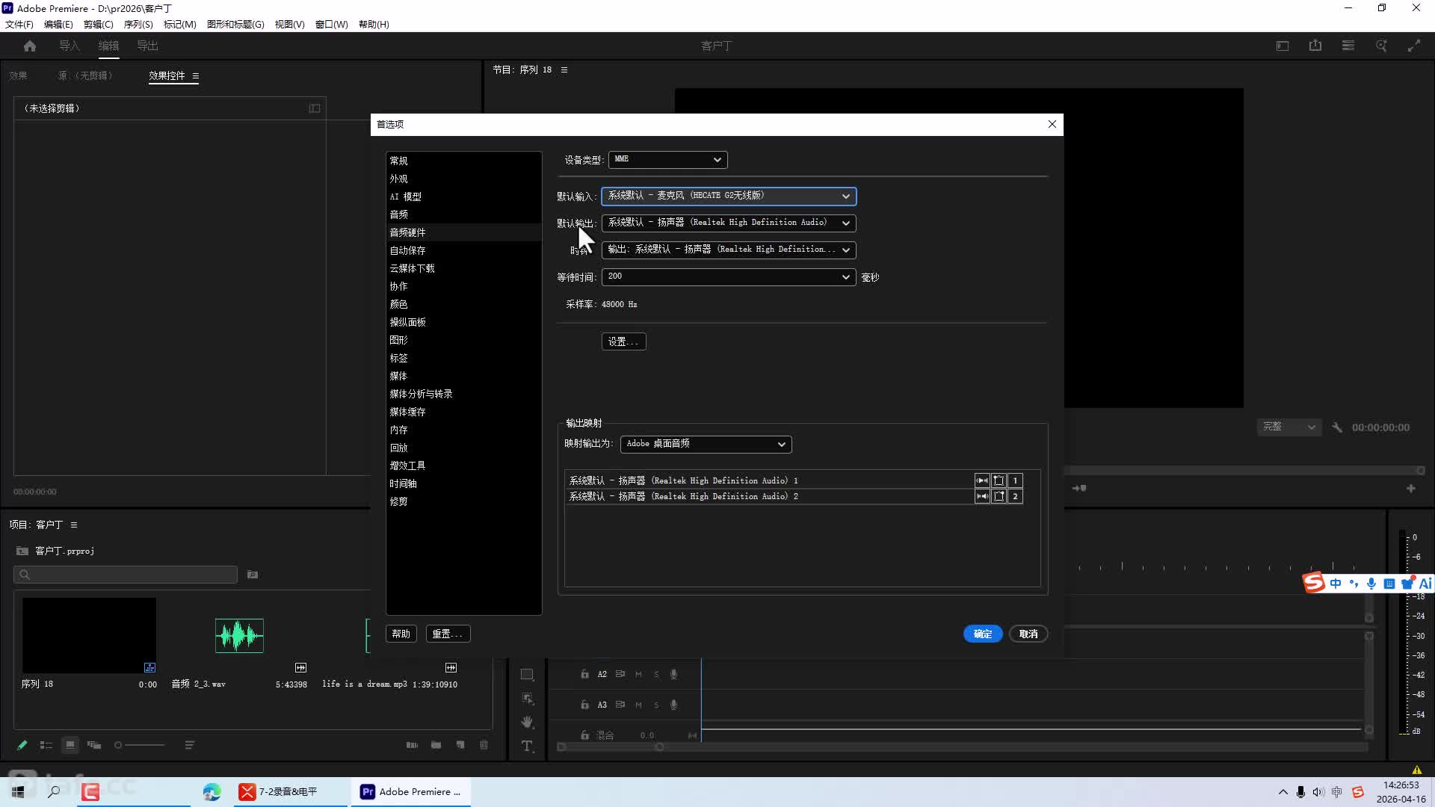
Task: Click new bin folder icon in Project panel
Action: click(x=436, y=745)
